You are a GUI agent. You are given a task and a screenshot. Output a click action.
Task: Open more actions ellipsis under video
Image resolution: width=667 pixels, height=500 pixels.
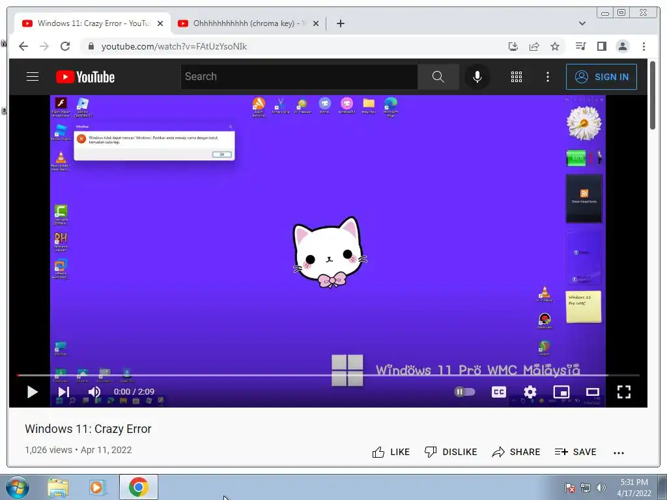[x=619, y=453]
